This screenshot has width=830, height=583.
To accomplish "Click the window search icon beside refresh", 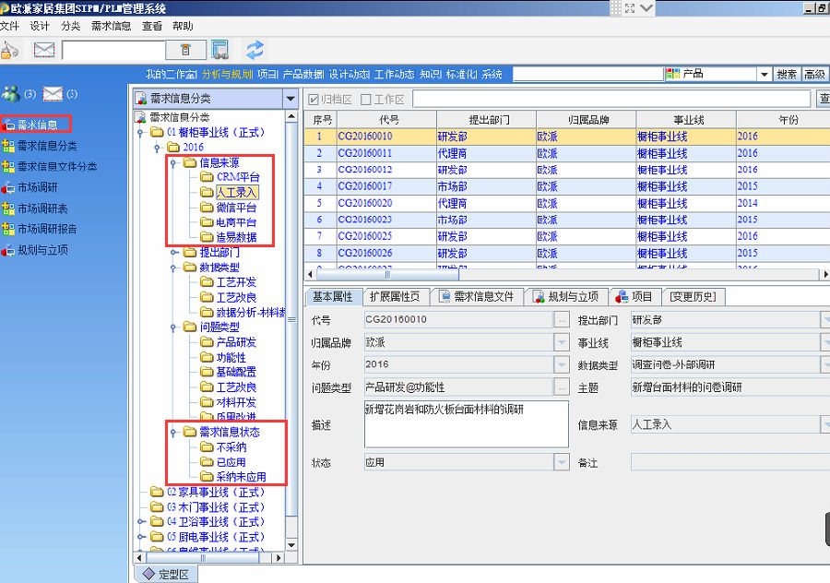I will coord(219,50).
